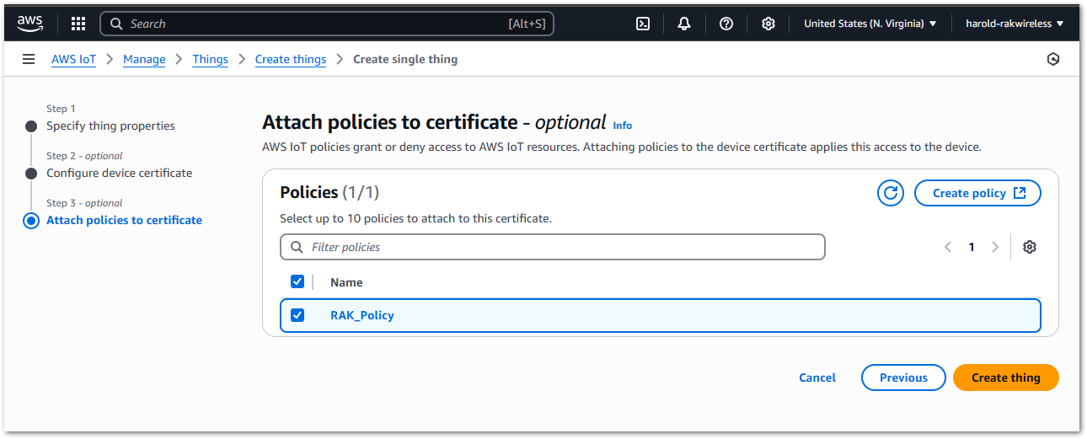
Task: Toggle the hamburger navigation menu
Action: [x=29, y=59]
